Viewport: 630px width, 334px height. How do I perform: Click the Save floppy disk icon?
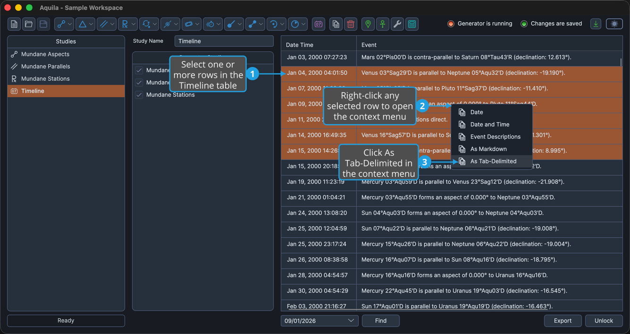(x=43, y=24)
